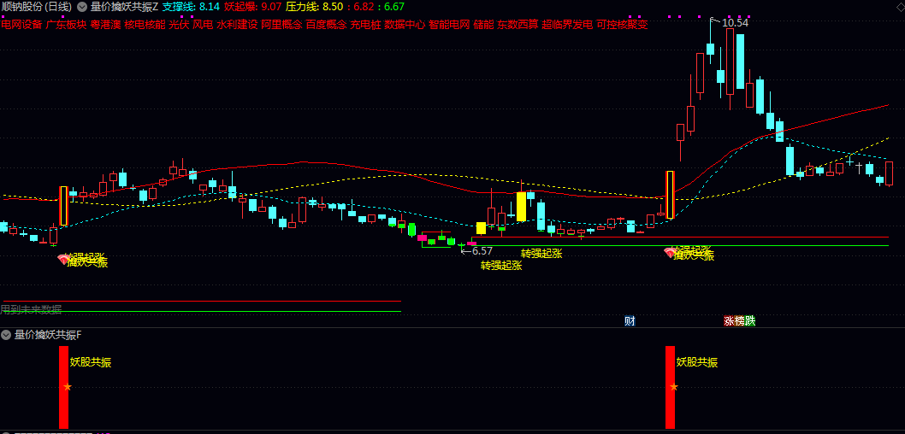Click the right 妖股共振 label
Viewport: 905px width, 434px height.
[697, 362]
